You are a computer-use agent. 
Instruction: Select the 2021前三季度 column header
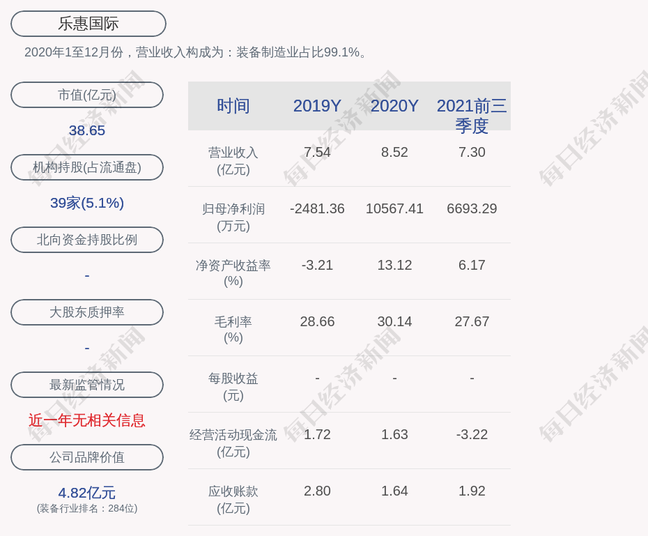tap(472, 116)
